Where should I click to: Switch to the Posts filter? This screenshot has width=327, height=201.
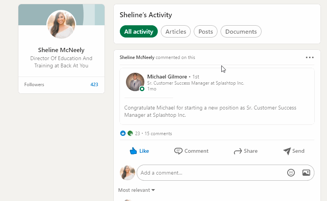click(x=206, y=31)
